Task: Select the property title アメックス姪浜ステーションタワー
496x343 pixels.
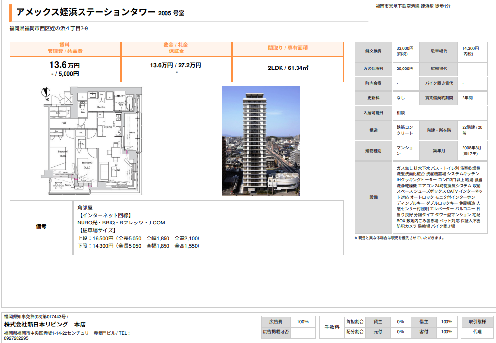Action: 86,12
